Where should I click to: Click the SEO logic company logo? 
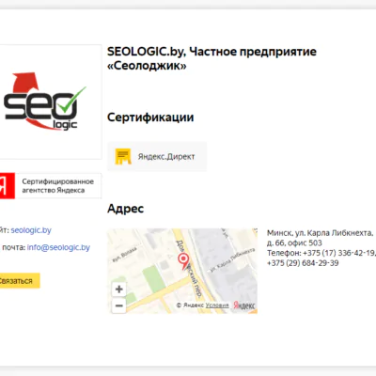(x=44, y=102)
